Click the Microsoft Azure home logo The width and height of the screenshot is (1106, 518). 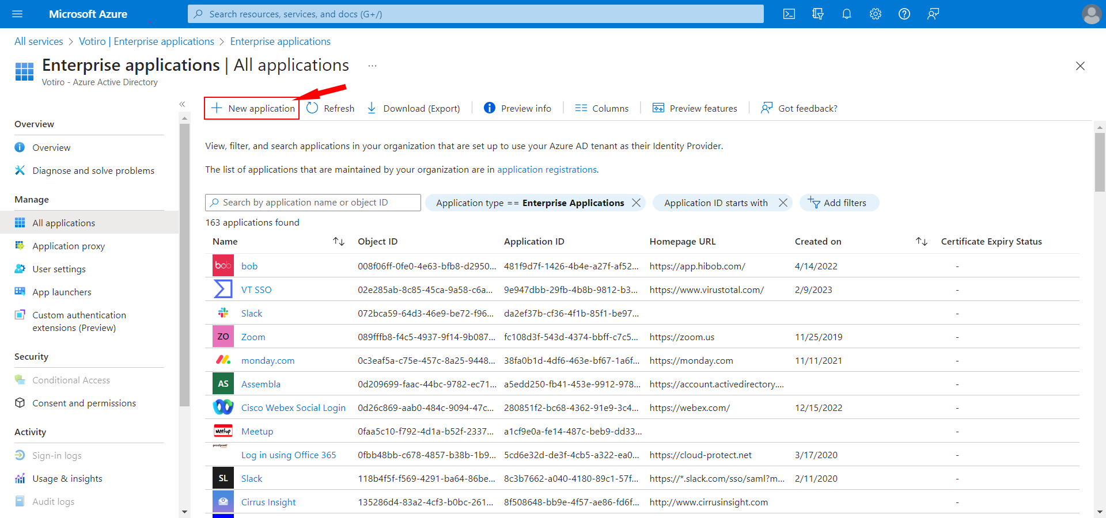[88, 14]
